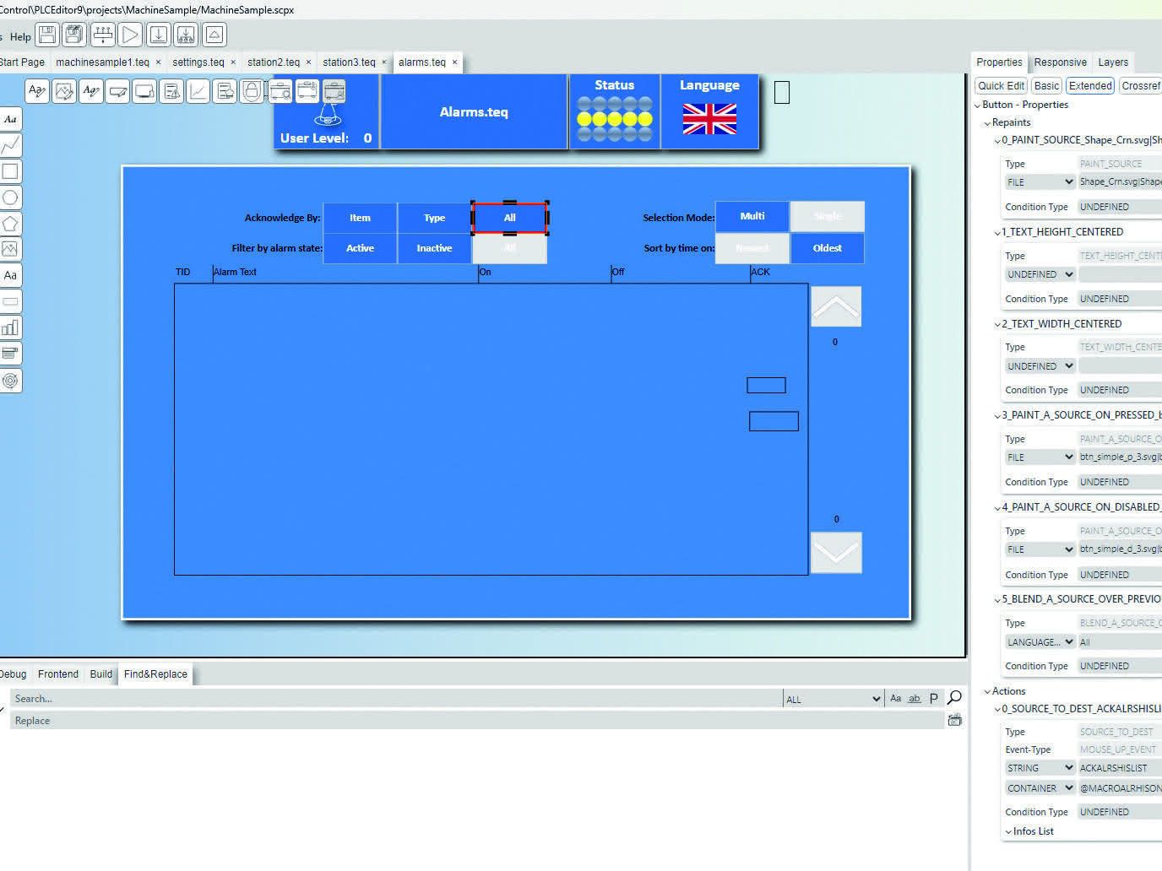This screenshot has width=1162, height=871.
Task: Collapse the Actions section
Action: coord(987,691)
